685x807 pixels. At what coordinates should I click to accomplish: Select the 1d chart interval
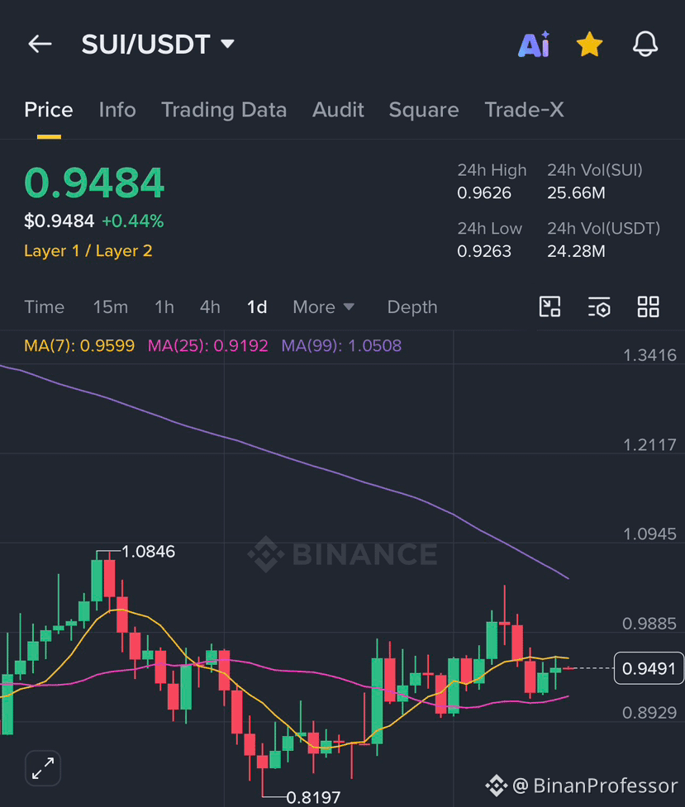257,307
